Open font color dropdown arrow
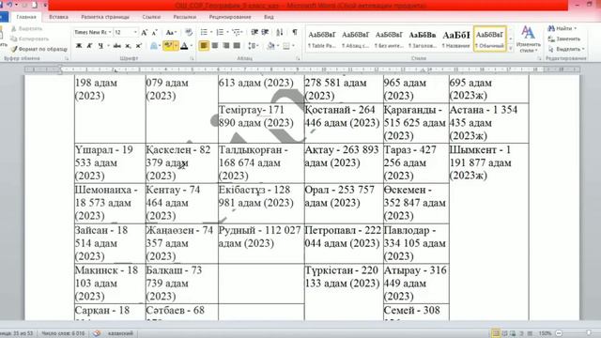 (192, 46)
